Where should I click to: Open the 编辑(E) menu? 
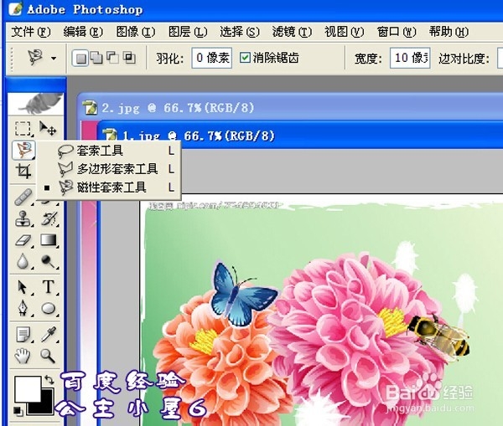click(x=83, y=32)
